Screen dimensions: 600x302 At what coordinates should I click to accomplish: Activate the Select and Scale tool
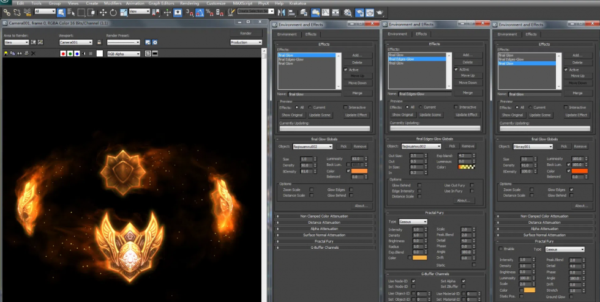point(124,12)
